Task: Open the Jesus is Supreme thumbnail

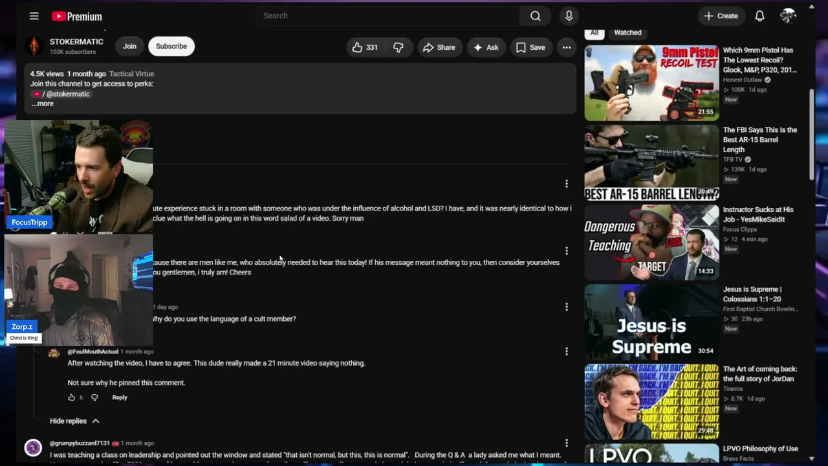Action: coord(651,322)
